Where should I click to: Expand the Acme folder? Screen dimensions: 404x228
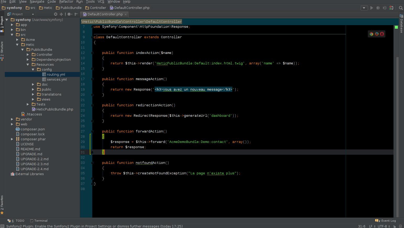coord(17,40)
